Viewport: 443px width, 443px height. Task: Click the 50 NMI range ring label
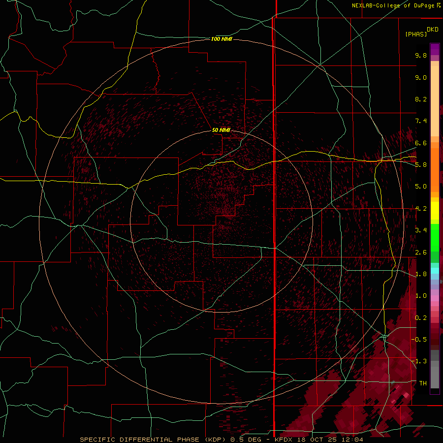221,130
